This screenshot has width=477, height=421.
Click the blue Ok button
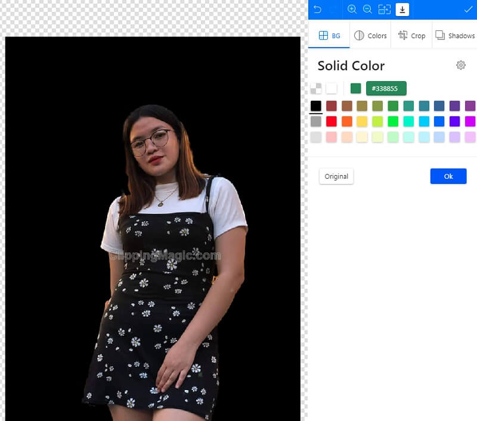[x=448, y=176]
